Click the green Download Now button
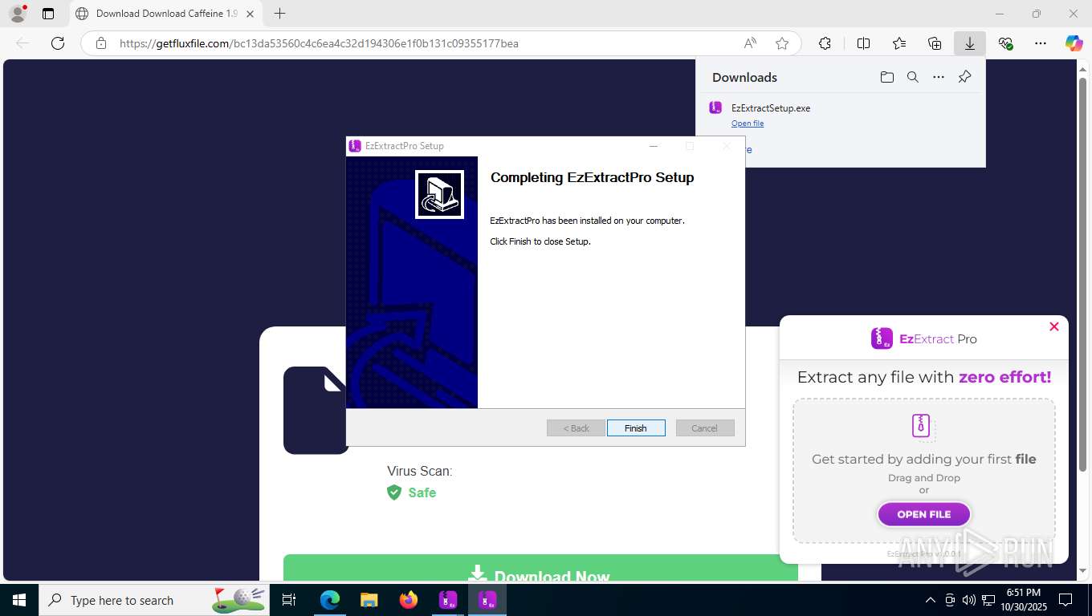 540,568
